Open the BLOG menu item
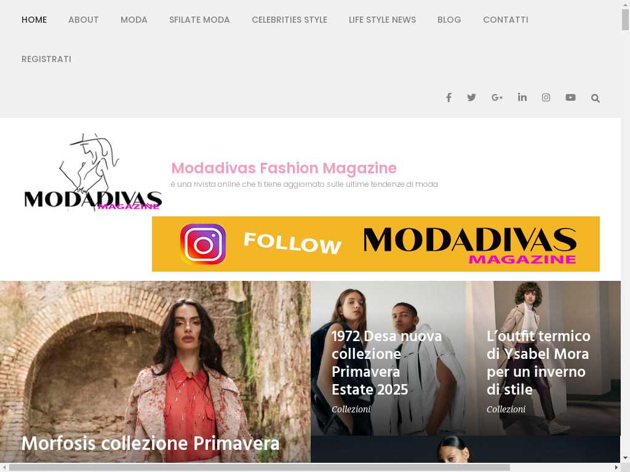 (449, 20)
